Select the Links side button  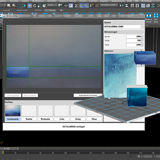click(62, 119)
